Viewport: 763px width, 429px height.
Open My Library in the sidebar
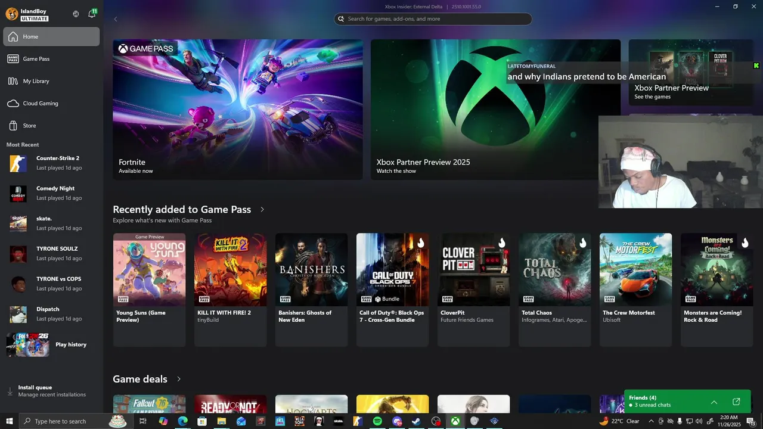(51, 81)
